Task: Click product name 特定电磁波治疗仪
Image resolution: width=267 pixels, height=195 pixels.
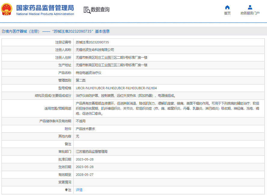Action: tap(88, 73)
